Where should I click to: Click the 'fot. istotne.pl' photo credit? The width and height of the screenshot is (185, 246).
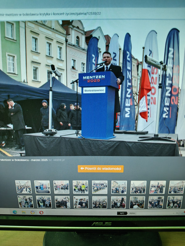pyautogui.click(x=56, y=160)
